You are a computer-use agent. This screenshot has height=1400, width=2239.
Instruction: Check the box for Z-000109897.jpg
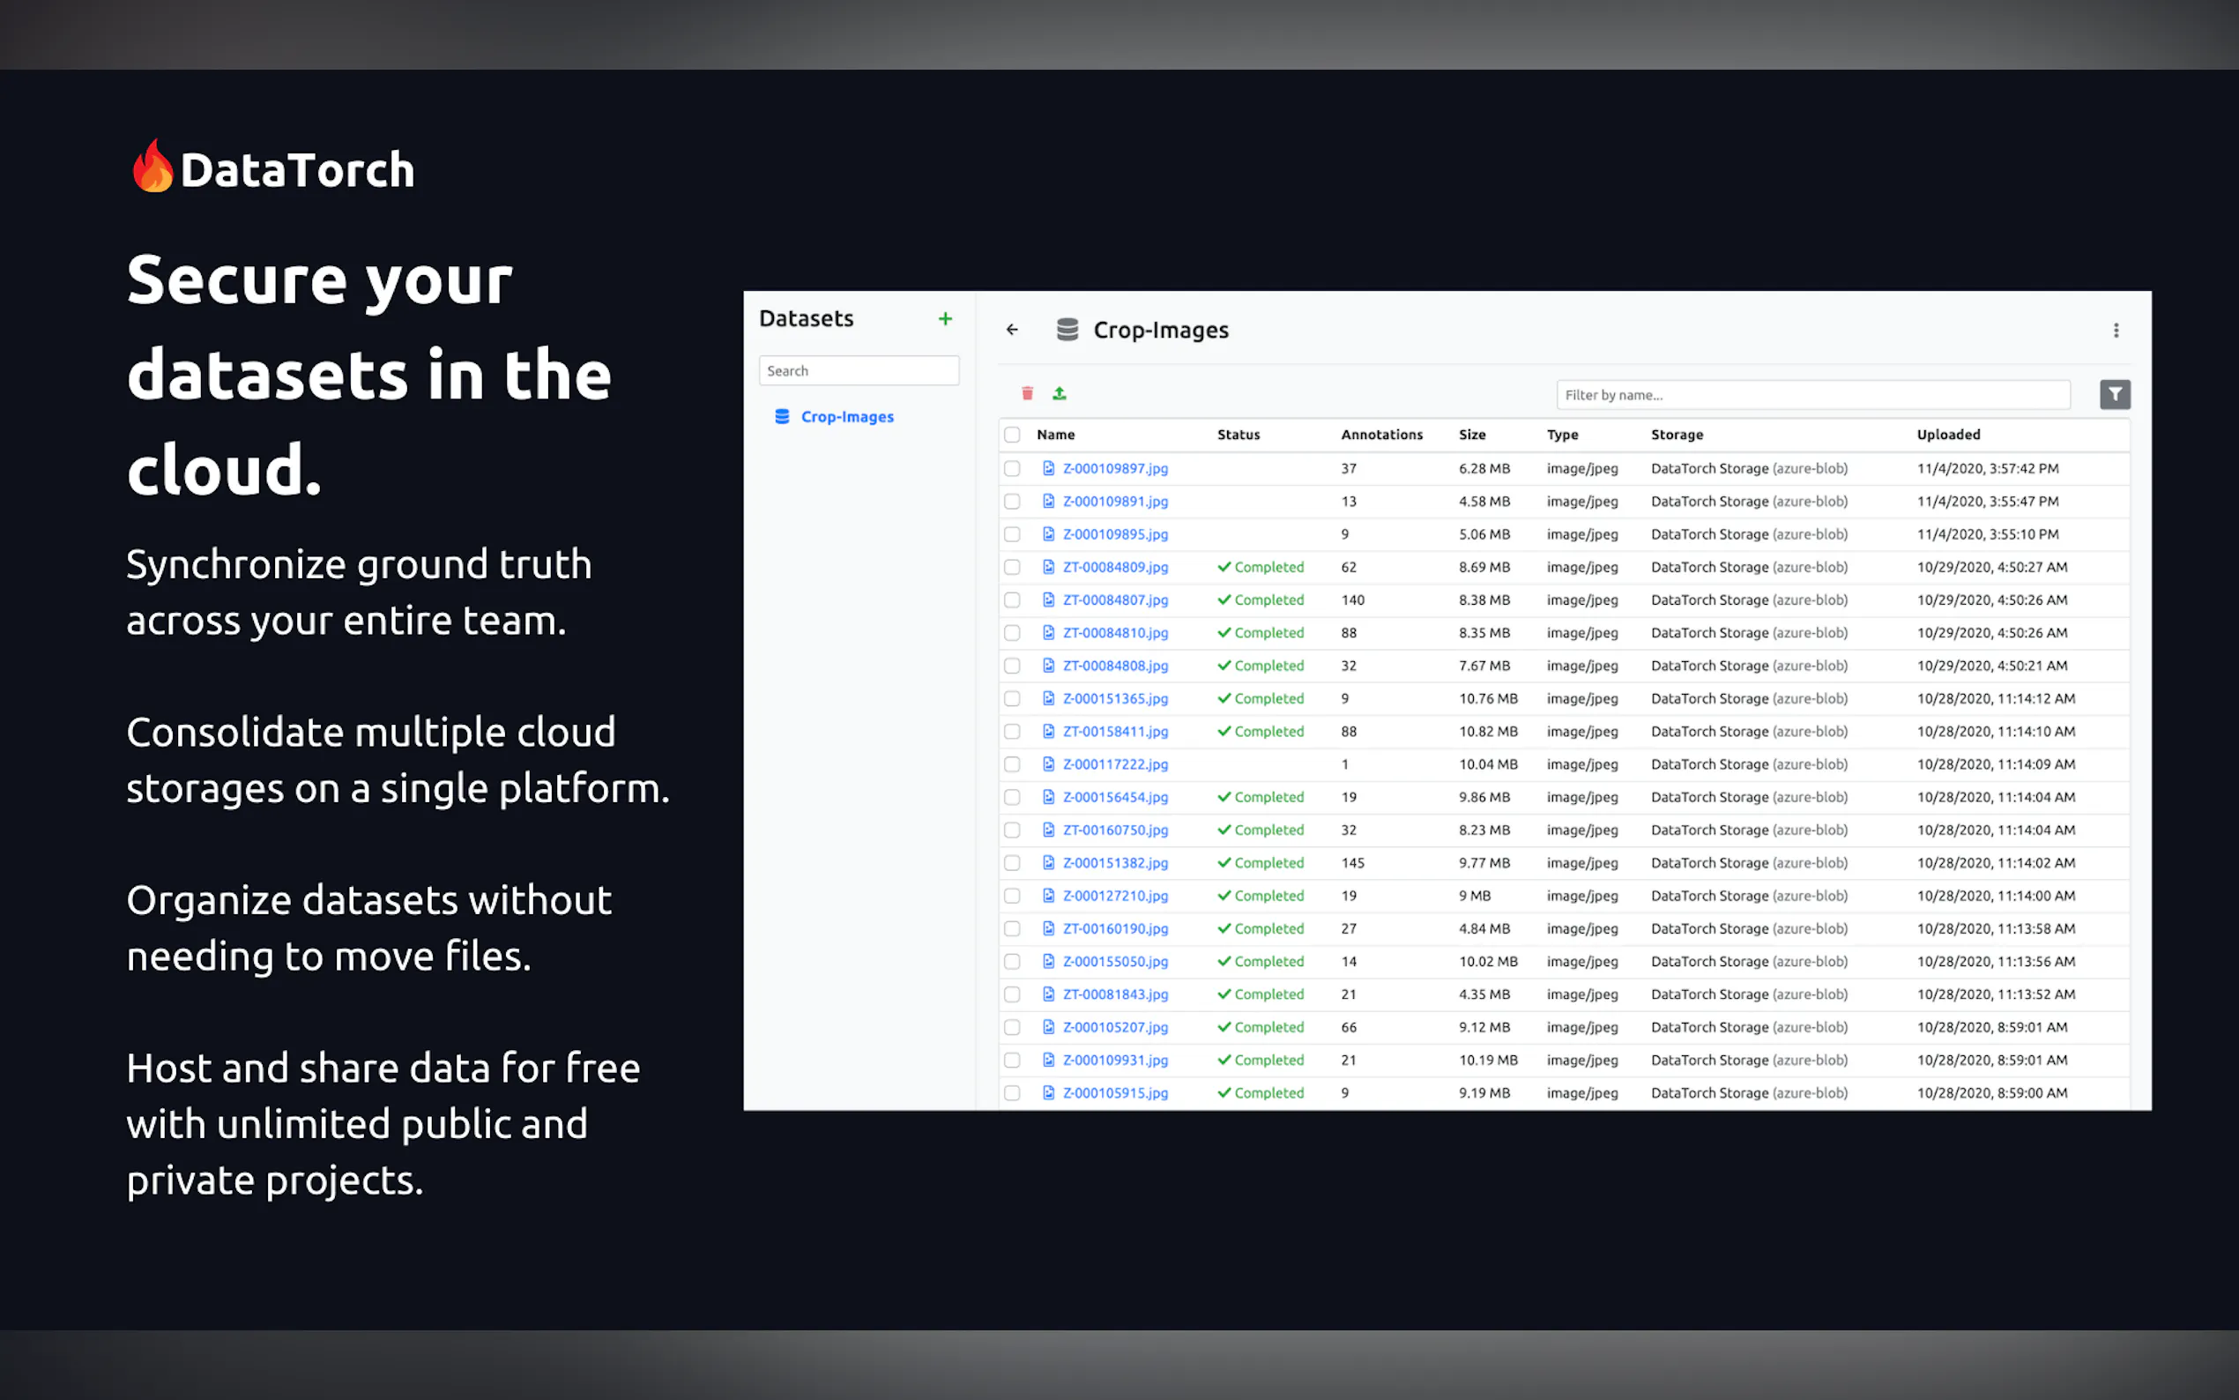(1013, 468)
